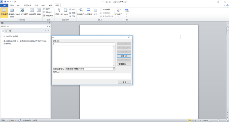Click the language 英语(美国) in status bar
Image resolution: width=229 pixels, height=122 pixels.
click(x=27, y=120)
